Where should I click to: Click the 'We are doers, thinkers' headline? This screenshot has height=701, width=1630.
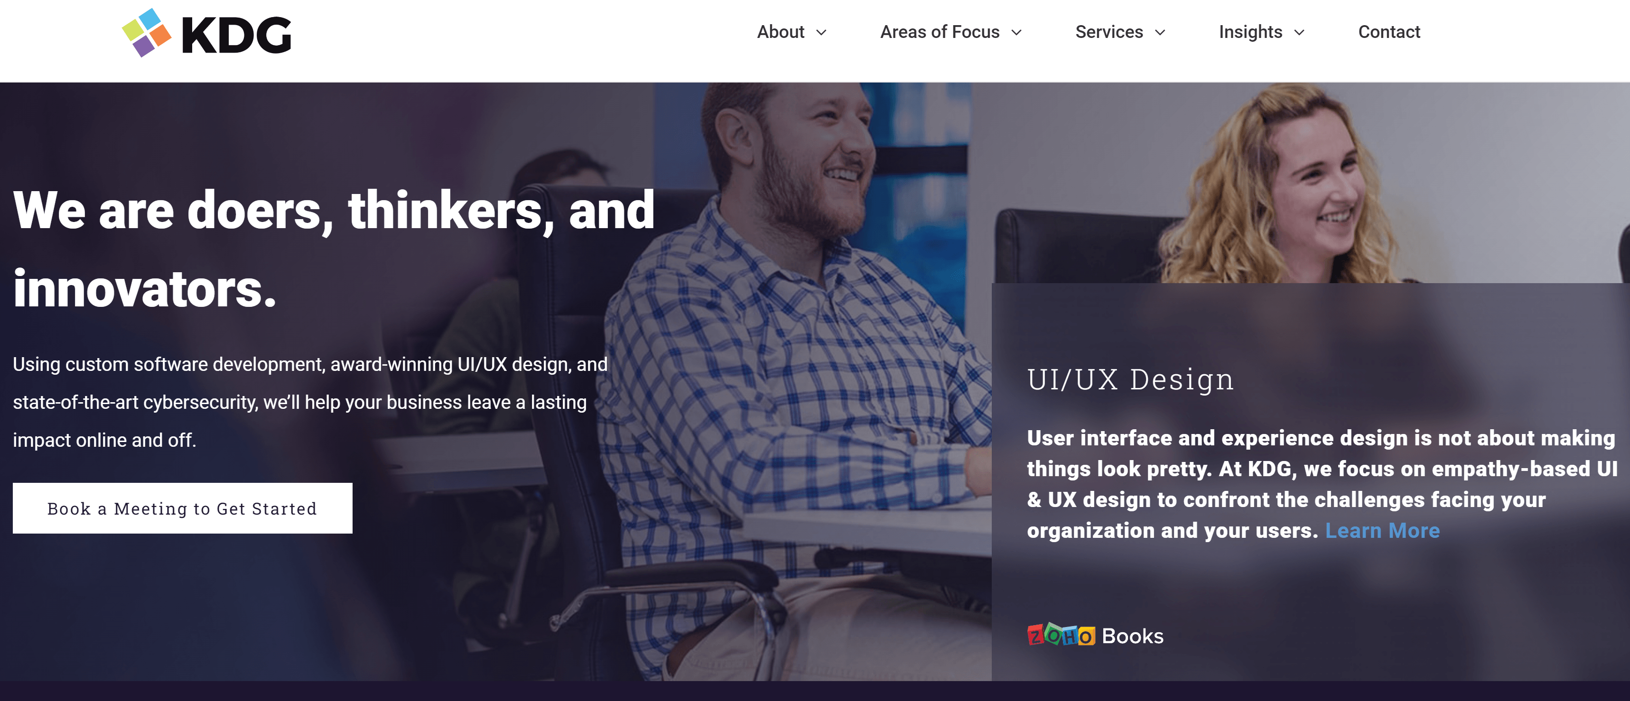coord(334,249)
